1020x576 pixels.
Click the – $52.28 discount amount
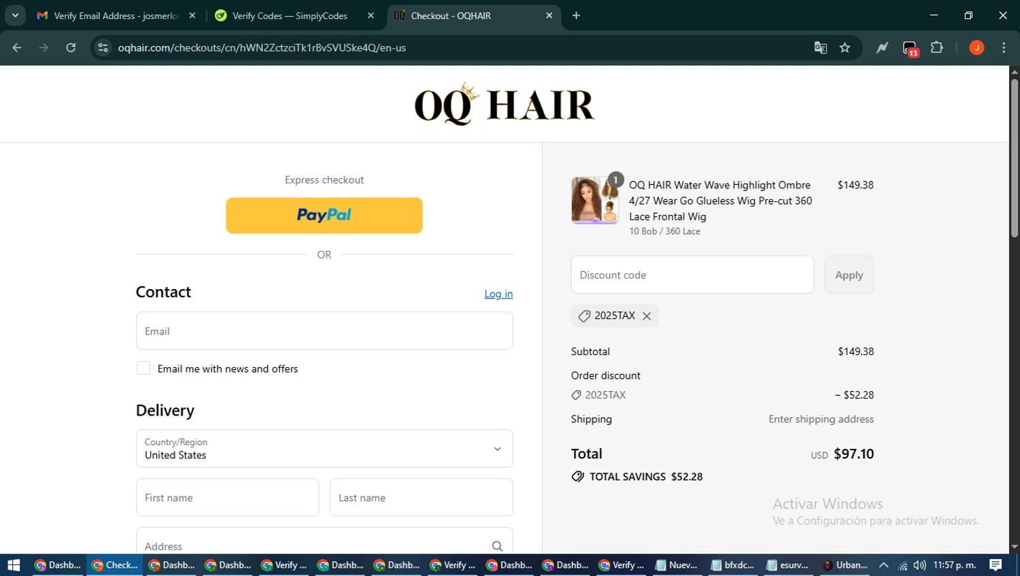click(854, 395)
